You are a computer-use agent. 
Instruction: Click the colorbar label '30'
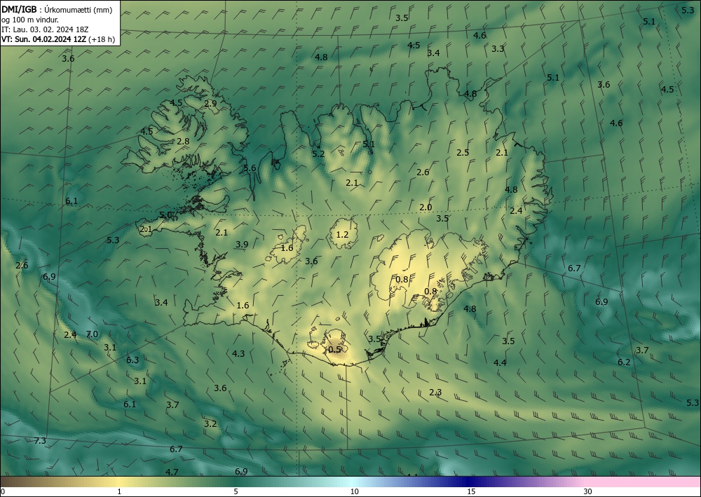click(588, 491)
